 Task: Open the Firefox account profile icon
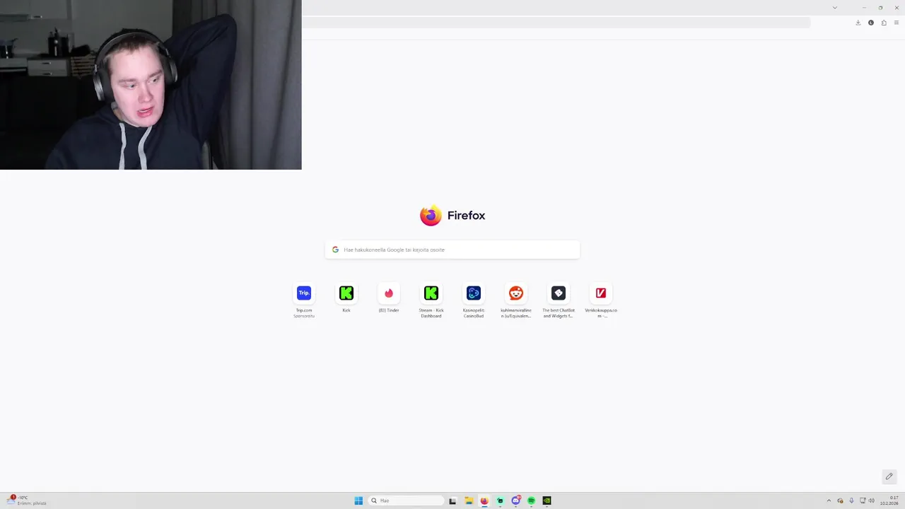point(870,23)
